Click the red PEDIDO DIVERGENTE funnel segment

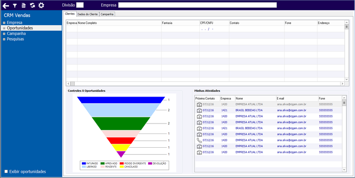(121, 141)
